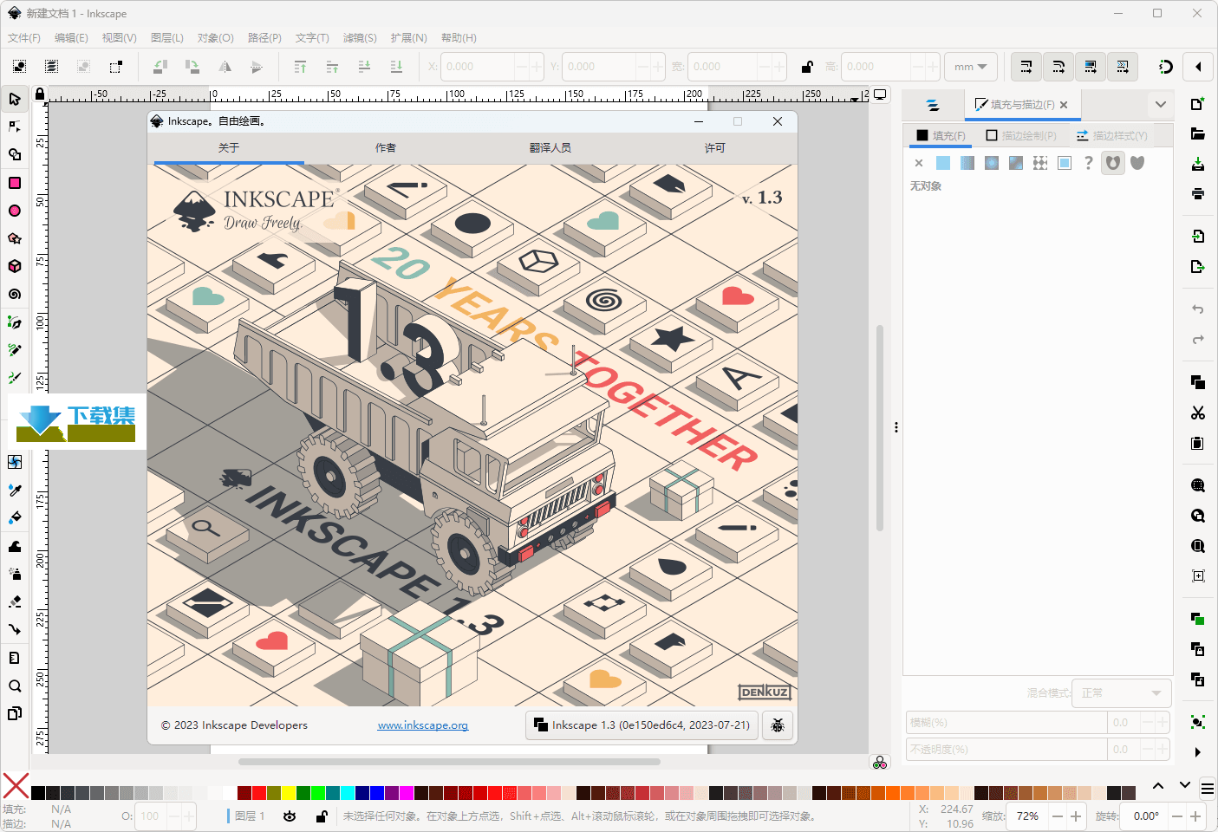This screenshot has height=832, width=1218.
Task: Toggle move patterns with objects
Action: coord(1123,67)
